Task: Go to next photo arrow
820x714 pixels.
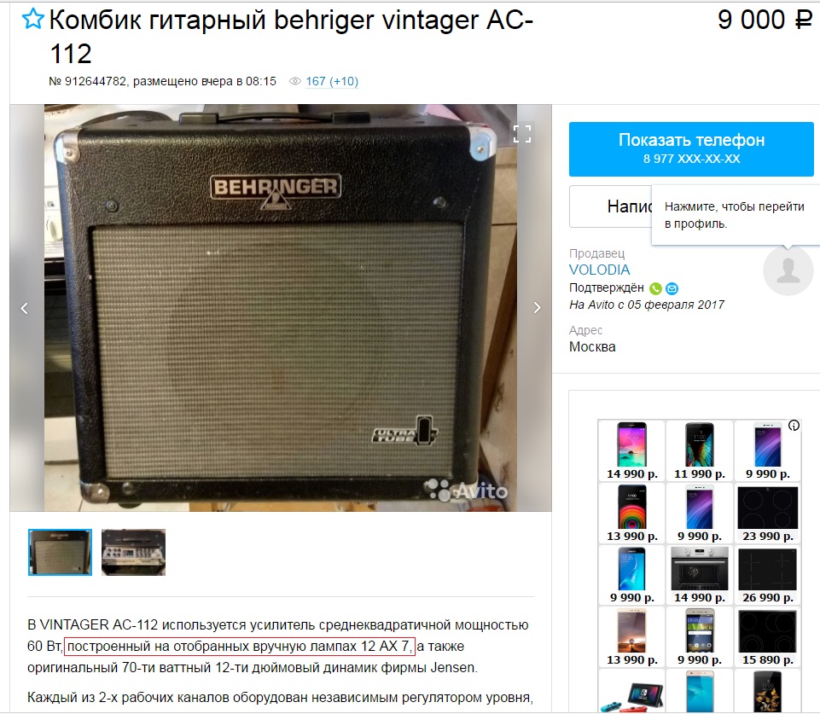Action: tap(537, 307)
